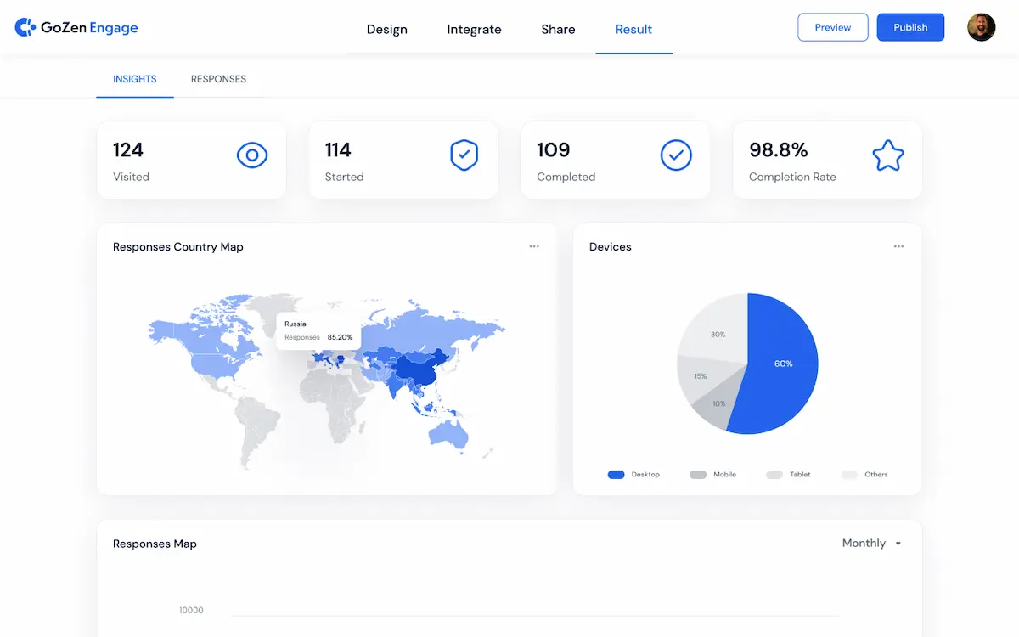Toggle the Tablet legend item in Devices chart
The image size is (1019, 637).
[788, 475]
